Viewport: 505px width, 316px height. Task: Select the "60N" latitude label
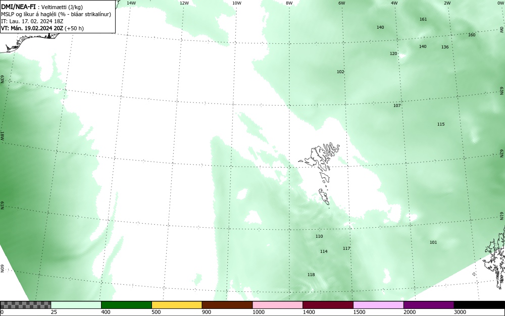[x=2, y=269]
